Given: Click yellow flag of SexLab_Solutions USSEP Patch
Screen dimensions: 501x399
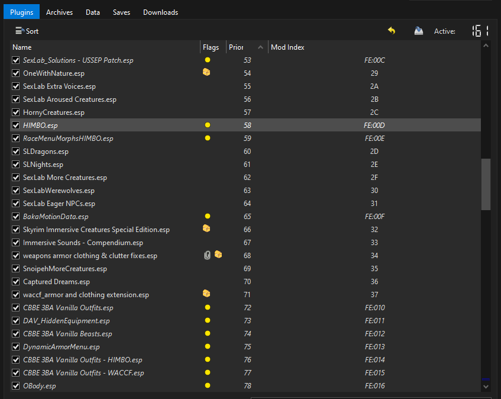Looking at the screenshot, I should click(208, 60).
